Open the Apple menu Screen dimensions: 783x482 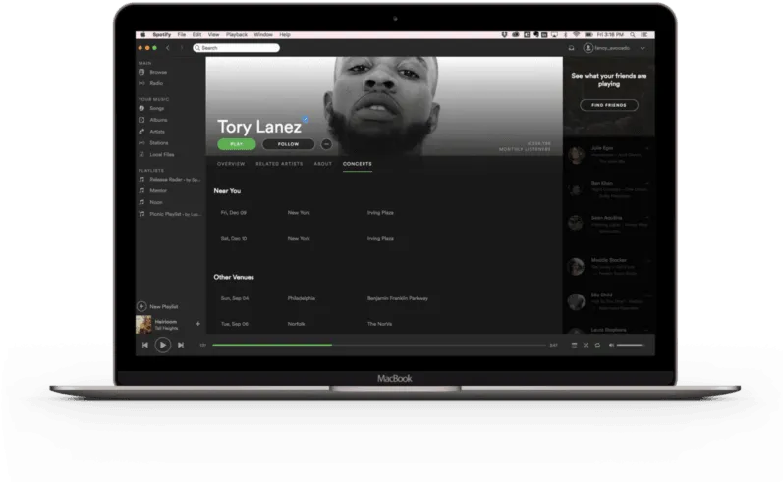point(142,35)
